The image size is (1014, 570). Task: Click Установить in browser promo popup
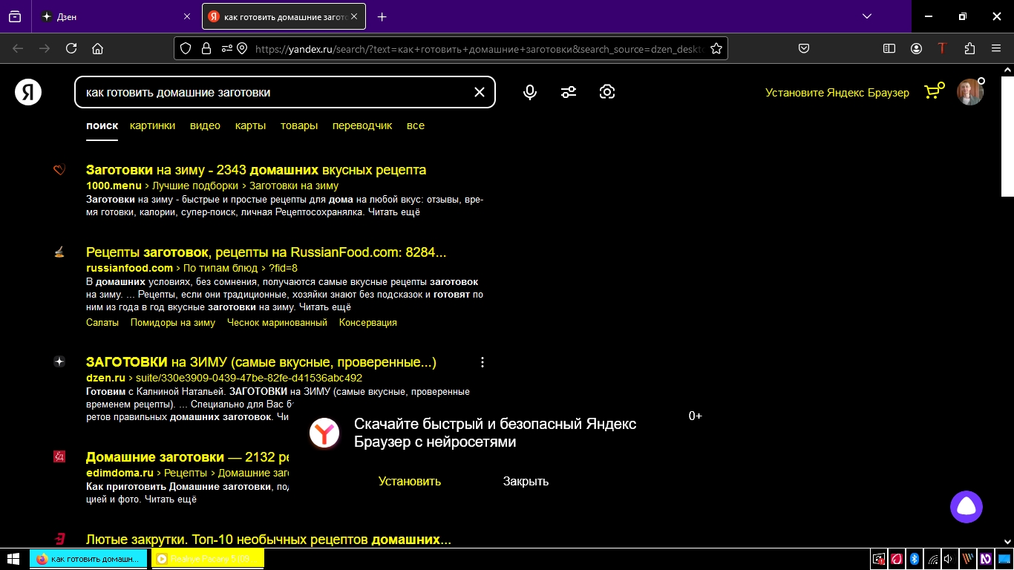[410, 482]
